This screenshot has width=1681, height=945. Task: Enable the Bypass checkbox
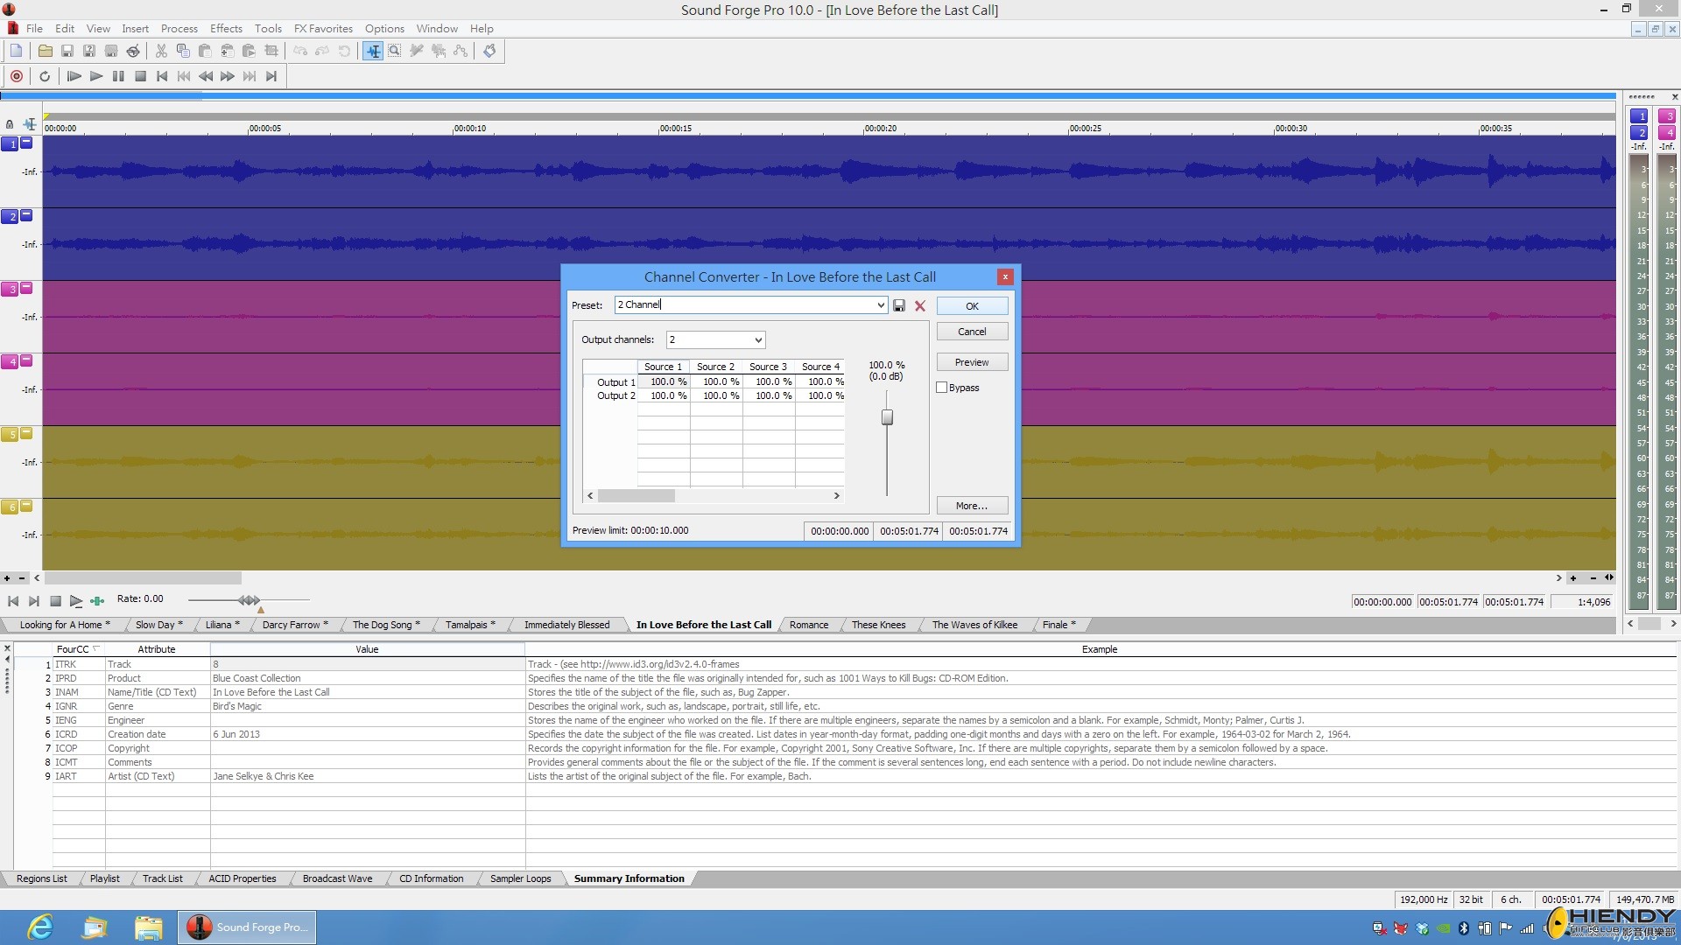pos(942,388)
